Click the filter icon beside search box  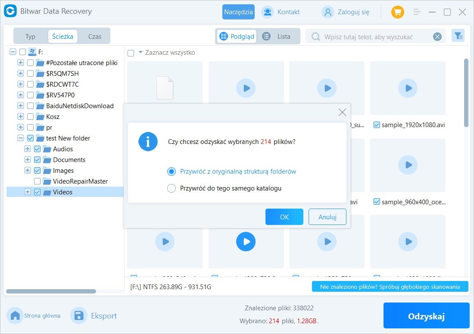click(x=458, y=36)
